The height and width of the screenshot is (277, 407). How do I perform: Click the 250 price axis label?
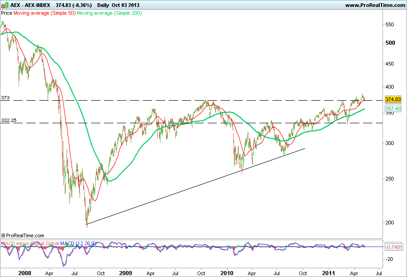pyautogui.click(x=389, y=179)
